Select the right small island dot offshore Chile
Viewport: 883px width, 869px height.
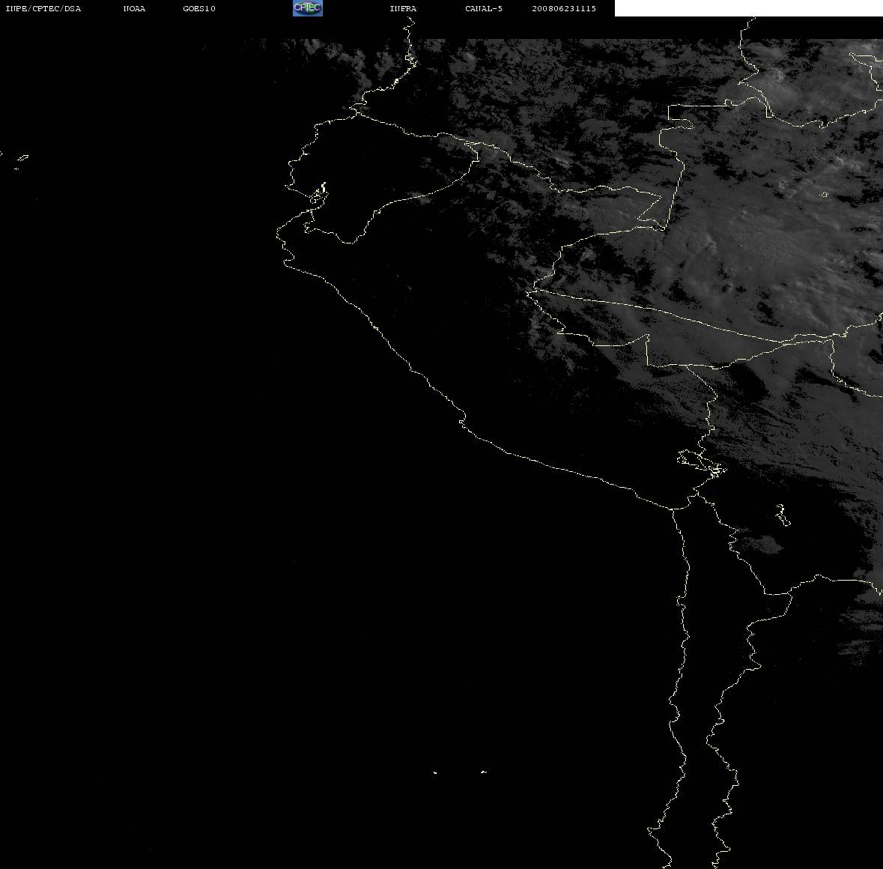[484, 772]
